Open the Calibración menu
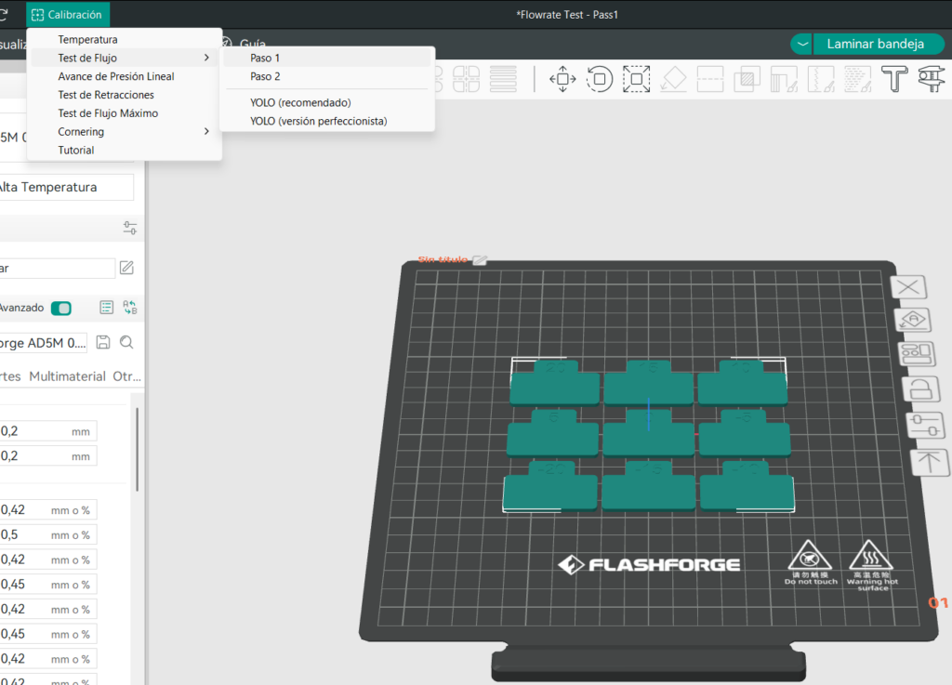Viewport: 952px width, 685px height. (x=67, y=15)
